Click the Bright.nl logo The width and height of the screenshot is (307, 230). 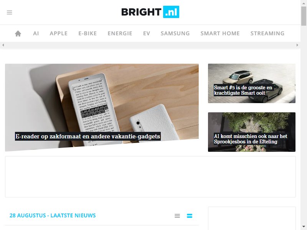(x=150, y=12)
